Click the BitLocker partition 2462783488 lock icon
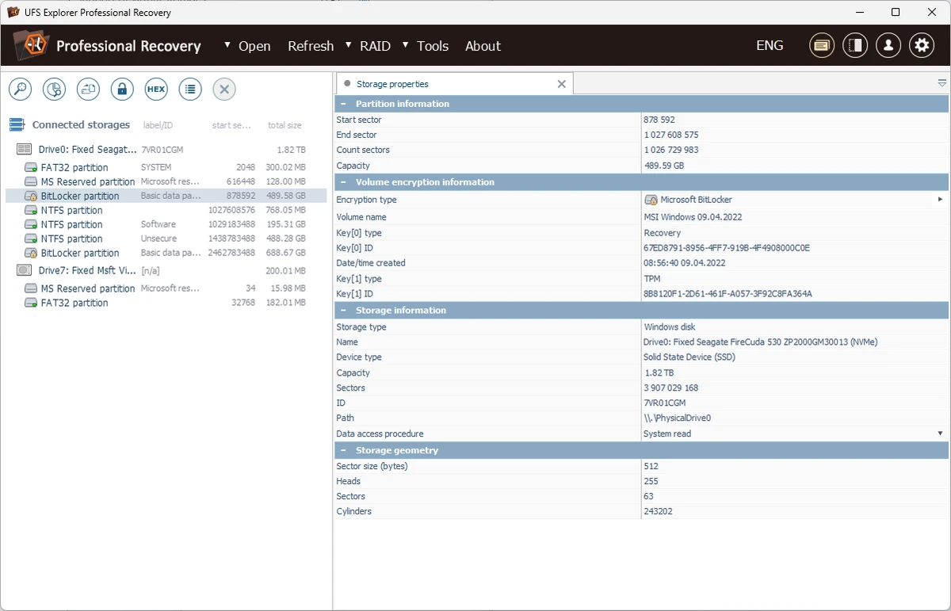This screenshot has height=611, width=951. click(x=31, y=253)
